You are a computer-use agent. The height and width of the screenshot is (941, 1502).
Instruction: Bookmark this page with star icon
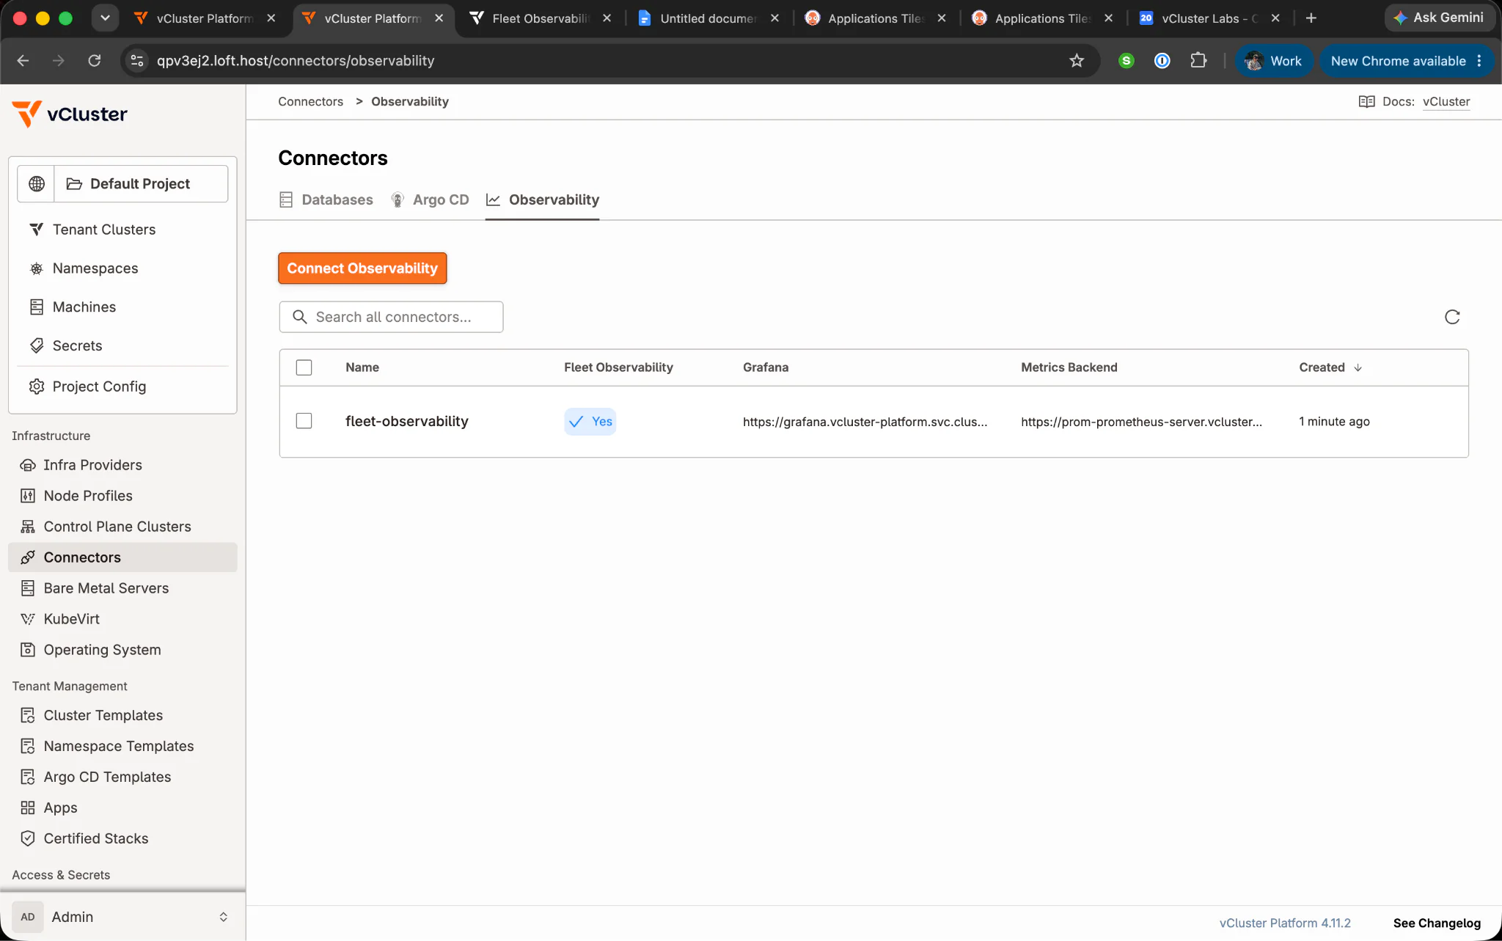pyautogui.click(x=1076, y=61)
